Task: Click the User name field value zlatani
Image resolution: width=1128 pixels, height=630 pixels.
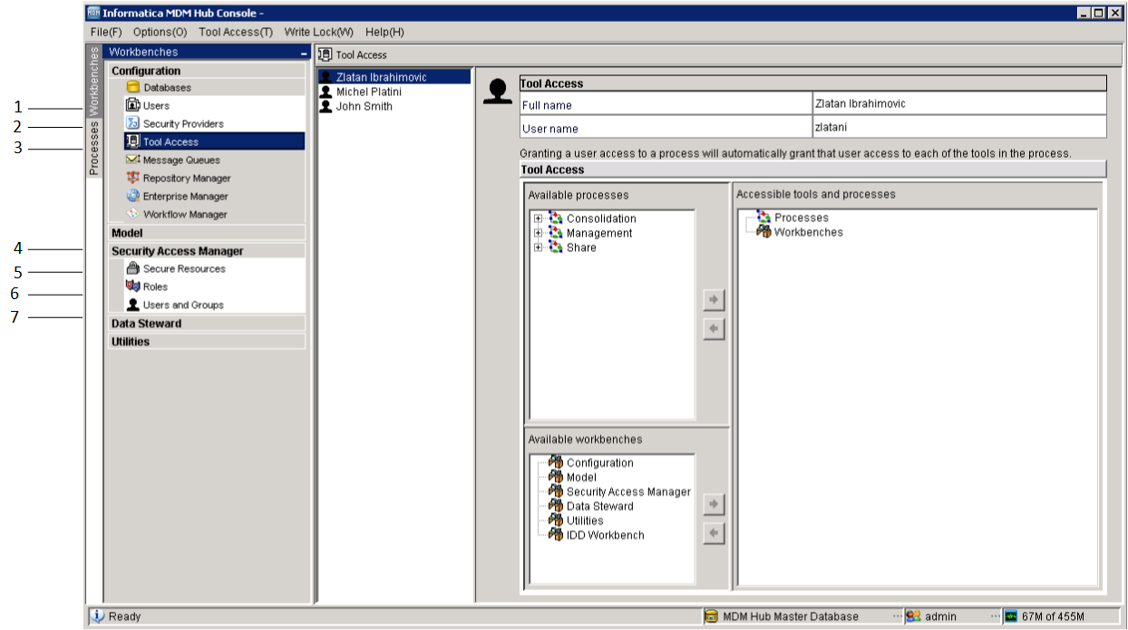Action: point(959,127)
